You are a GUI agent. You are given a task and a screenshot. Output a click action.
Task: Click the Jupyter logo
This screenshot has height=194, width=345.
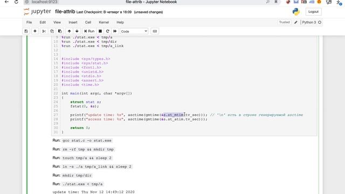coord(37,11)
